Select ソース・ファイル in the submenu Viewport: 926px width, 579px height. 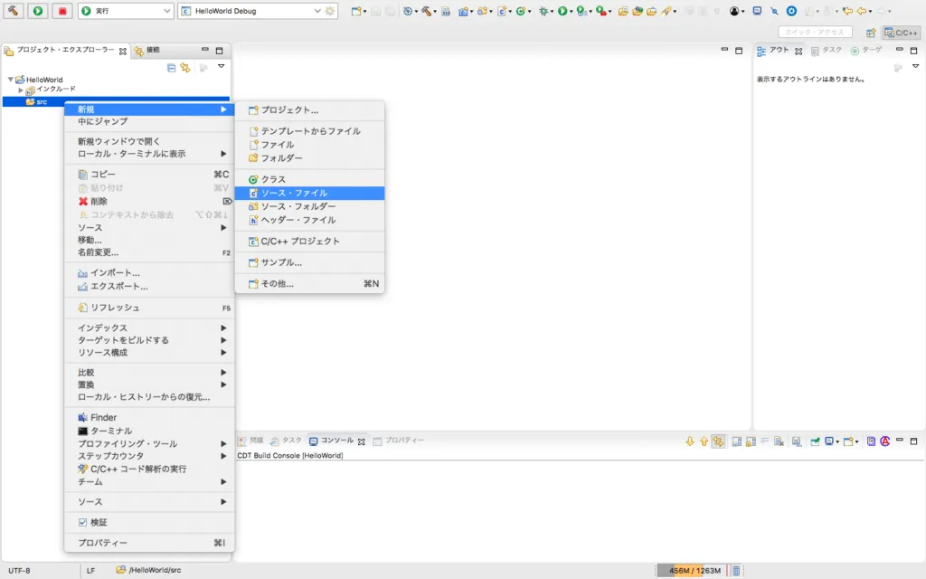(x=309, y=194)
